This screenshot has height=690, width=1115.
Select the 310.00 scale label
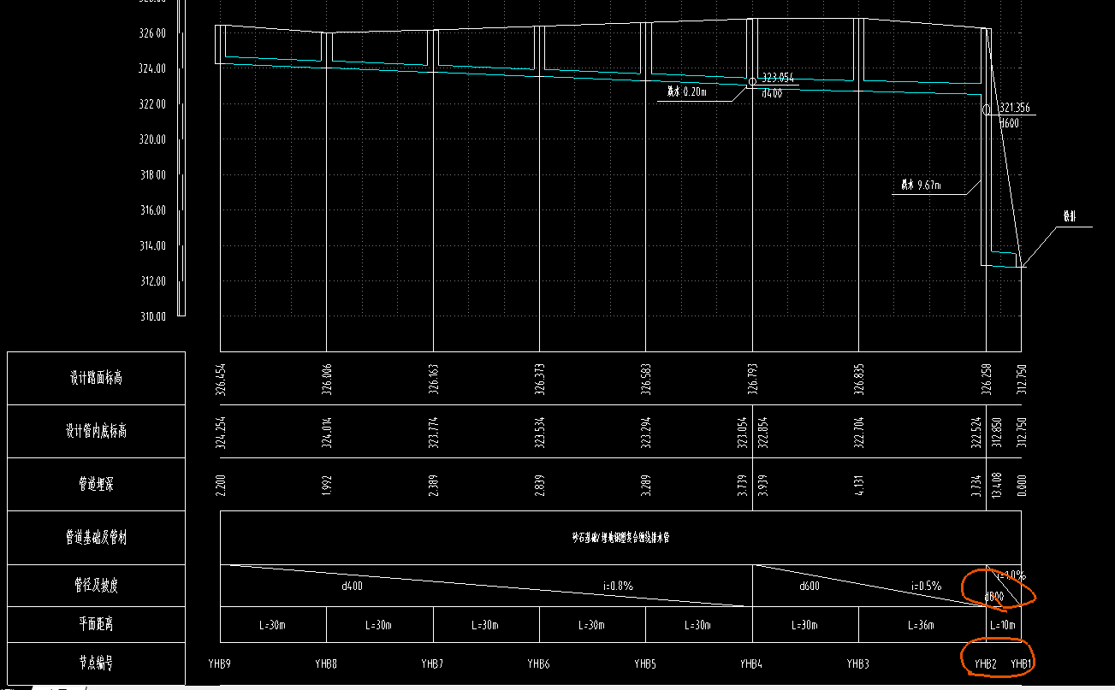tap(151, 316)
